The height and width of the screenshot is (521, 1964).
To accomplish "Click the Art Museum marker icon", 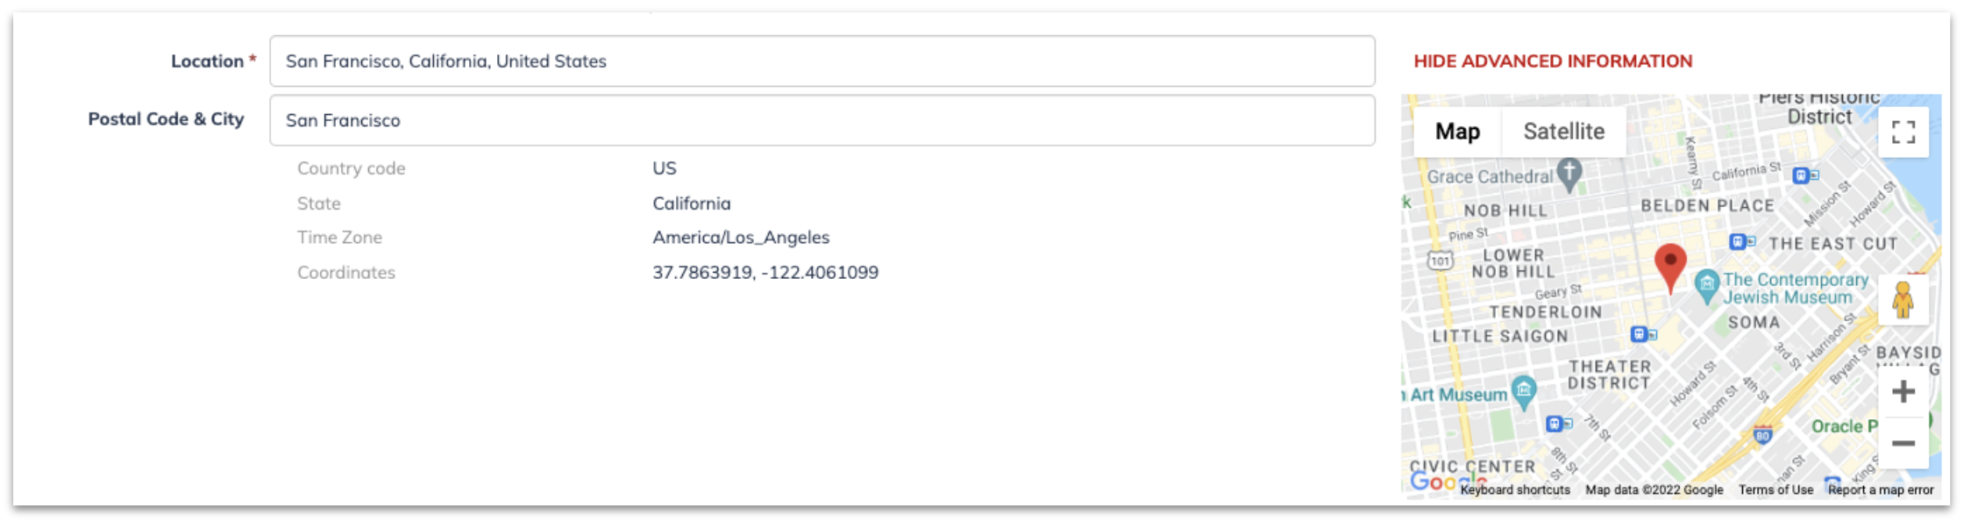I will (1524, 392).
